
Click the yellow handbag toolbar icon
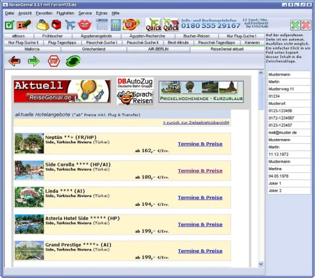(x=43, y=25)
